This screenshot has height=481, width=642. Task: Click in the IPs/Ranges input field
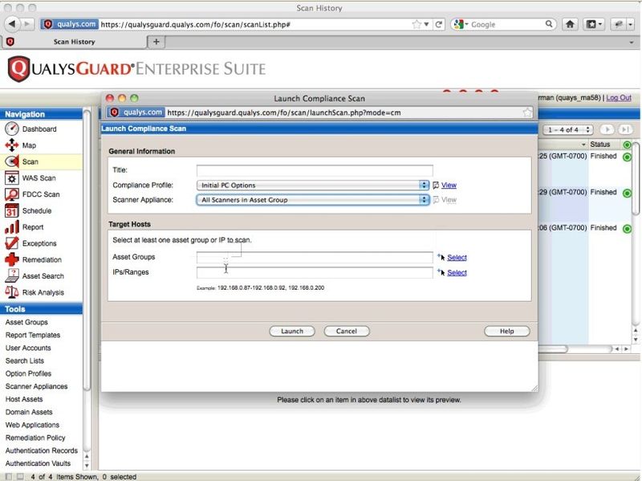[315, 272]
